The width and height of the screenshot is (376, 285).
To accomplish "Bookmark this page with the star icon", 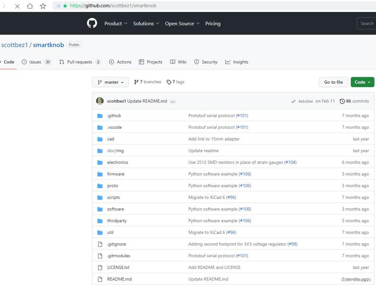I will point(43,6).
